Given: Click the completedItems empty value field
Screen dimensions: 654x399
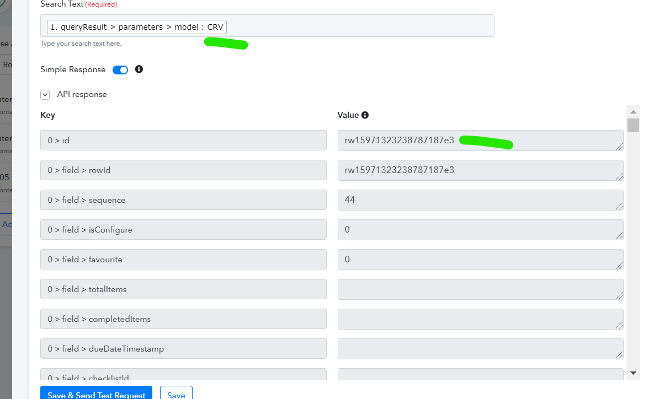Looking at the screenshot, I should pyautogui.click(x=480, y=319).
